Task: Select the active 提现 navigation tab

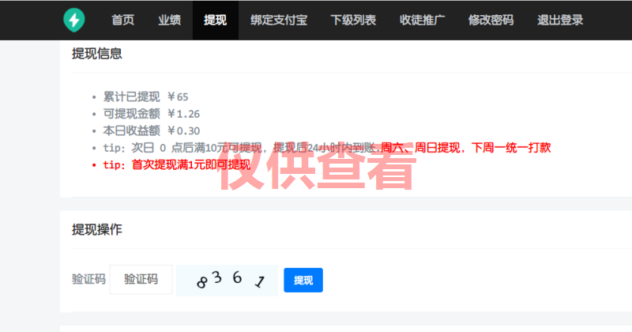Action: (x=215, y=21)
